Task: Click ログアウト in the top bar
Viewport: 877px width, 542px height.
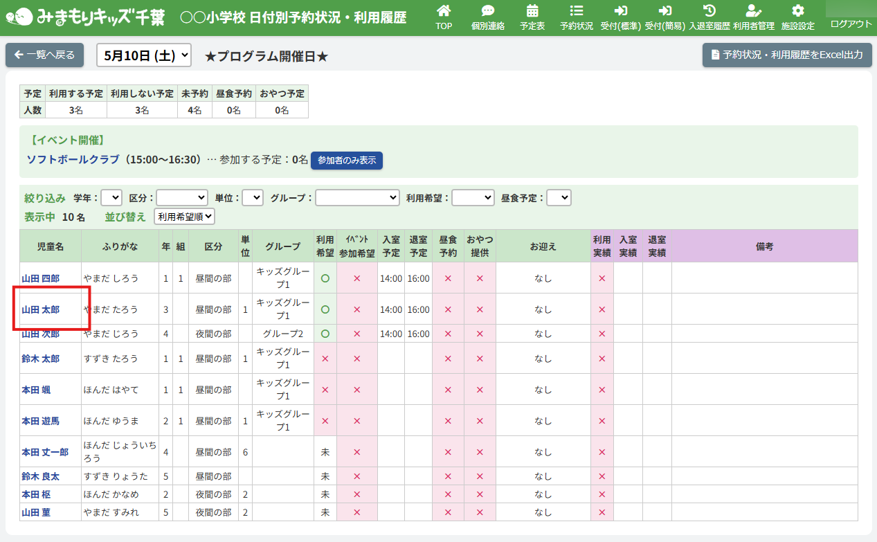Action: coord(851,24)
